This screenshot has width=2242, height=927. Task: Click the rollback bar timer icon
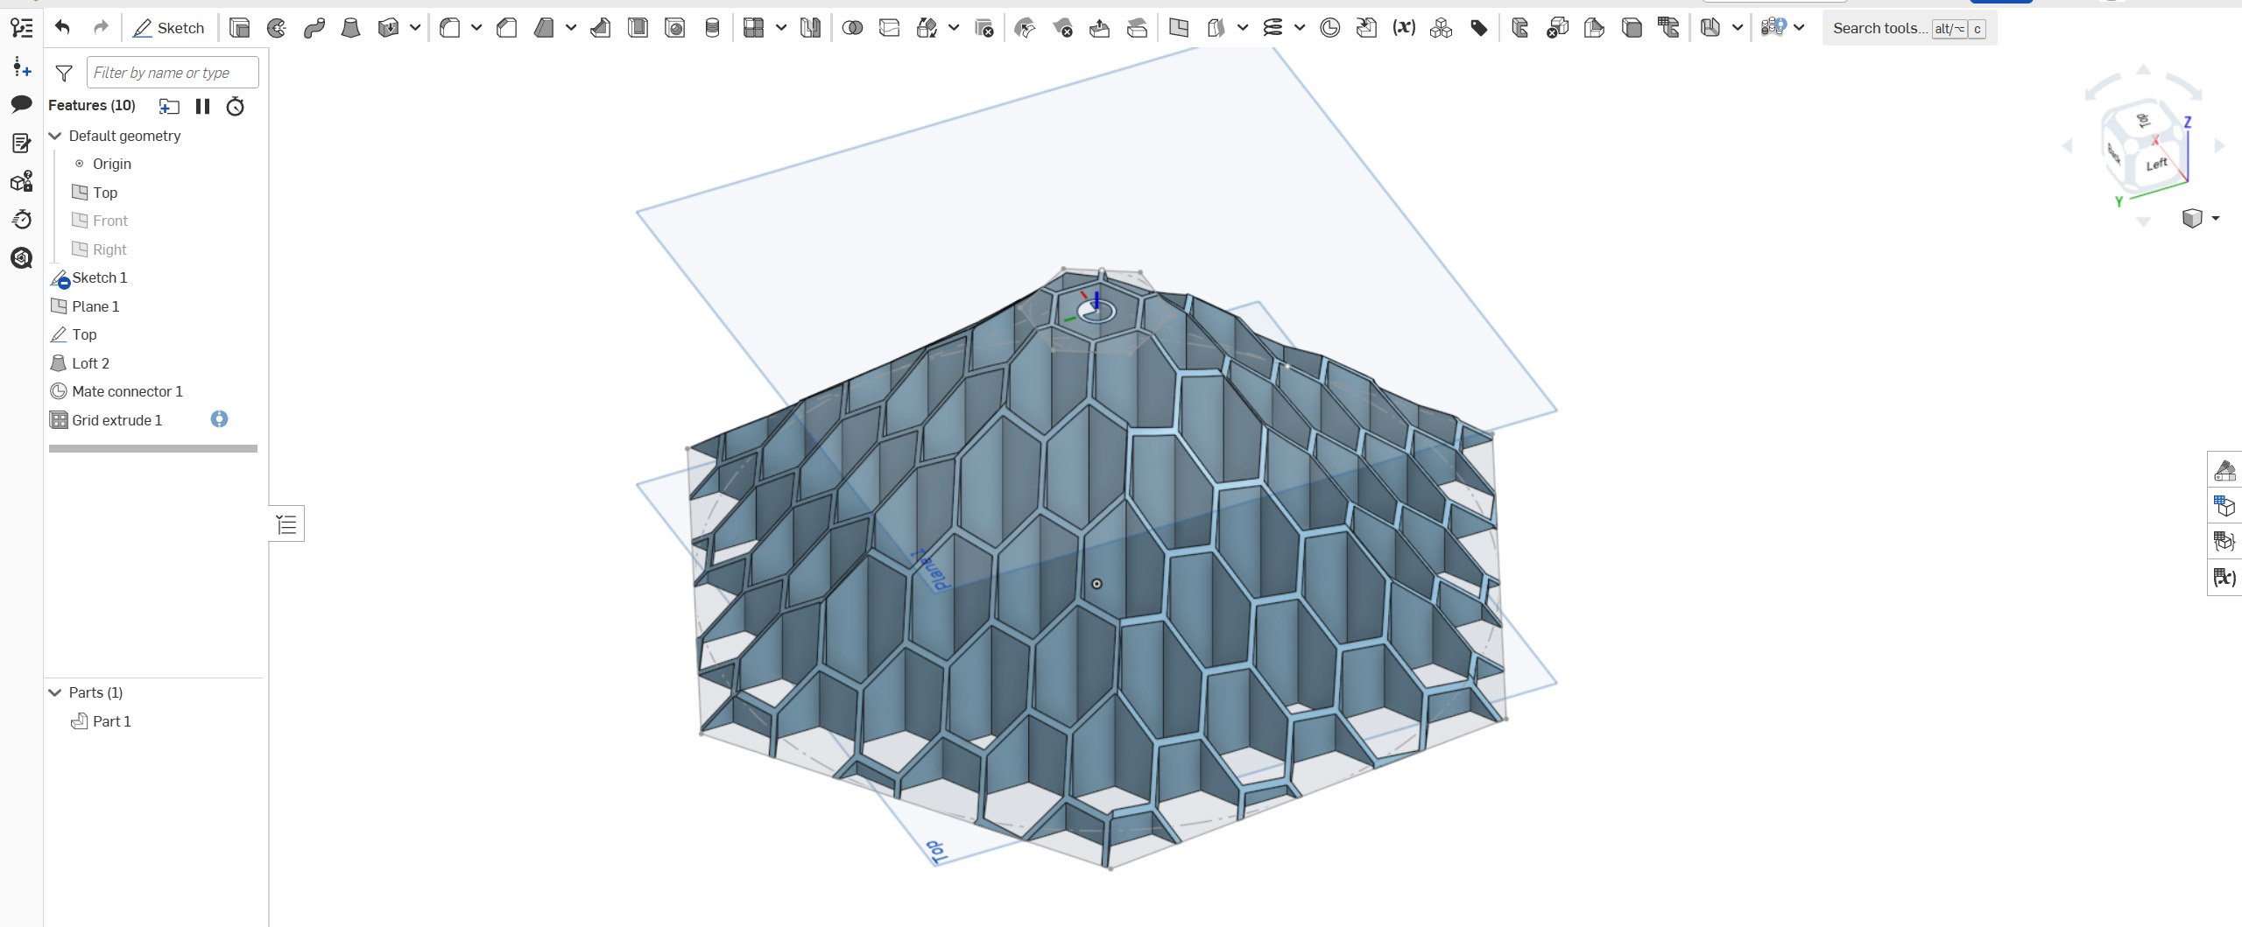click(234, 106)
